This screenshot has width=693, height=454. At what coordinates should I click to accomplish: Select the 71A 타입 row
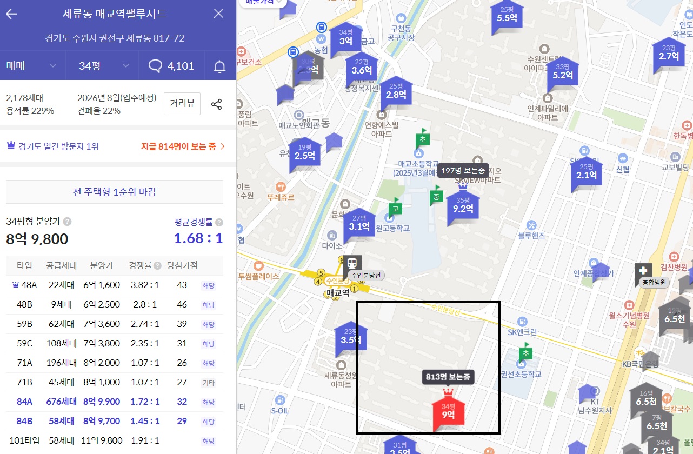point(115,363)
